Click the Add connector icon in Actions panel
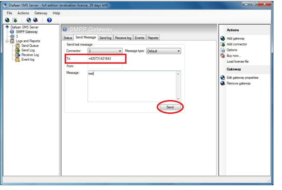The image size is (282, 190). coord(223,44)
